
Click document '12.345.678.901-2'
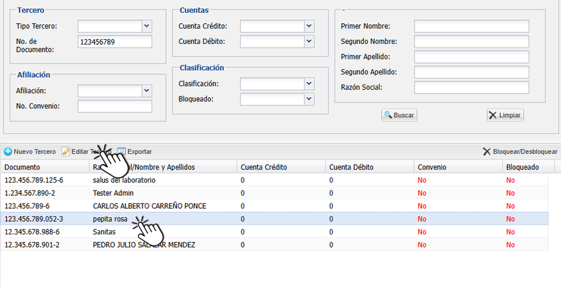pyautogui.click(x=32, y=245)
